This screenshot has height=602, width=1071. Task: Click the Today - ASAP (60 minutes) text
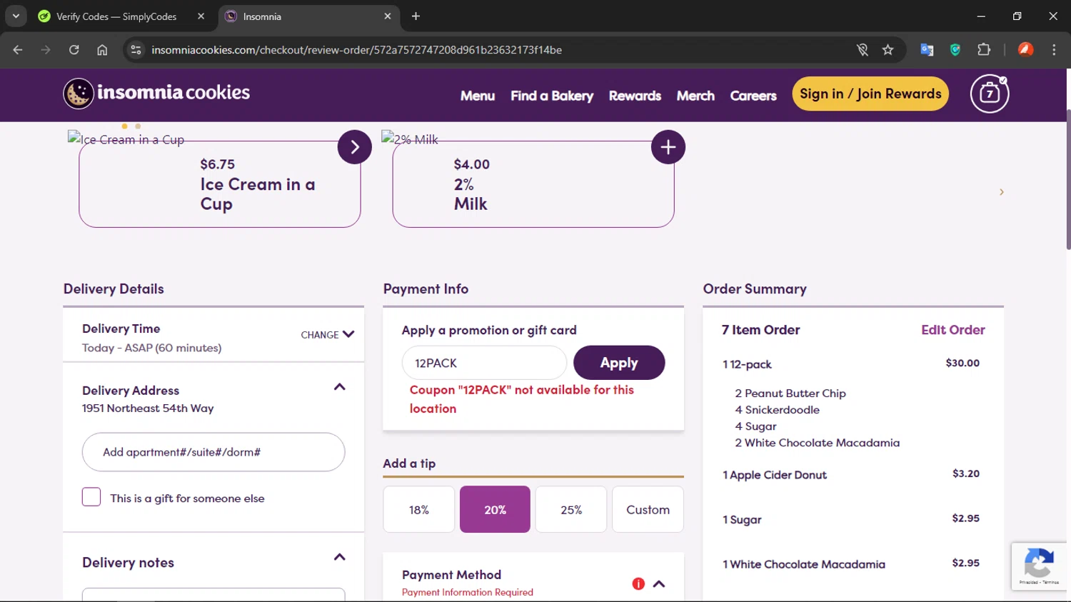[152, 348]
